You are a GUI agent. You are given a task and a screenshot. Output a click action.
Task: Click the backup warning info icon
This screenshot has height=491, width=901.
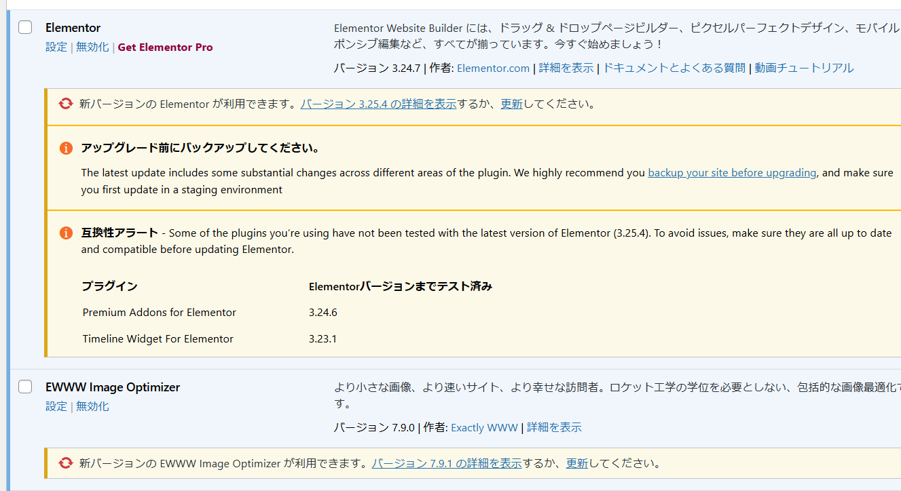tap(66, 148)
